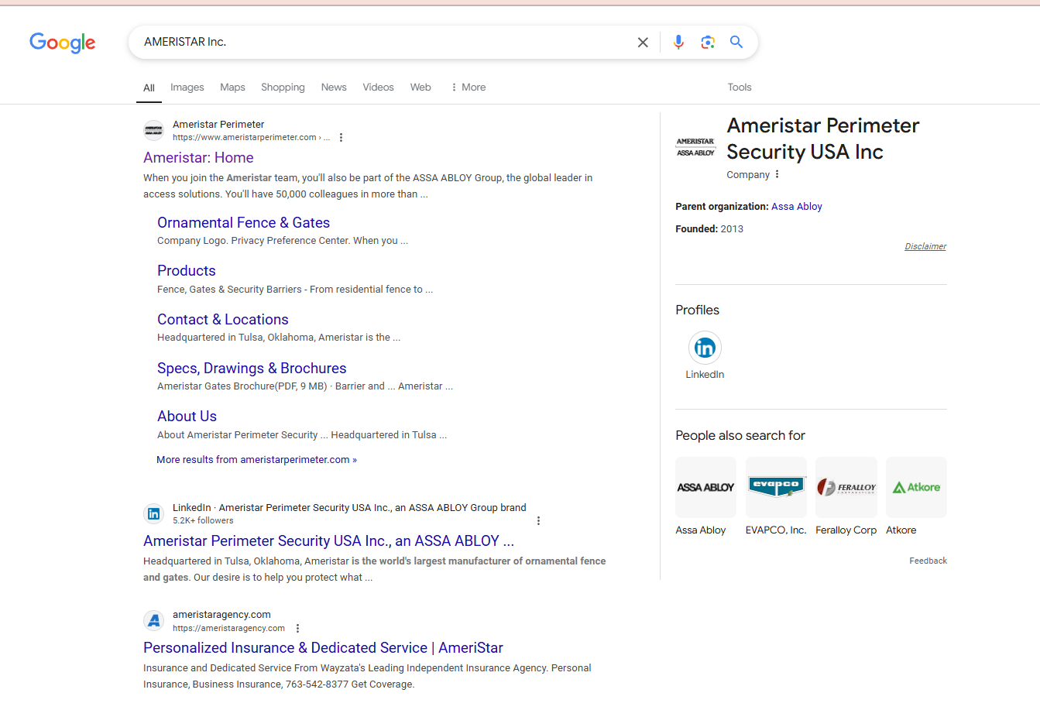
Task: Click ameristaragency.com favicon icon
Action: [x=154, y=620]
